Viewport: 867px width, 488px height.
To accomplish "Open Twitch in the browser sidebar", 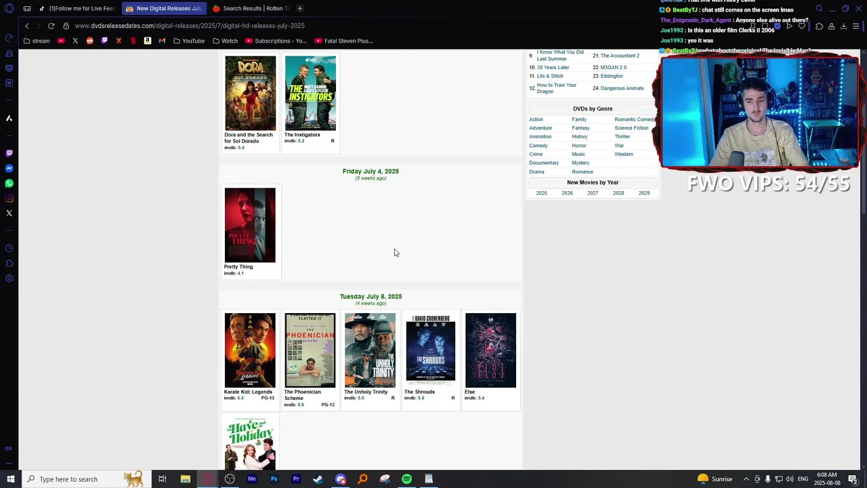I will [x=9, y=153].
